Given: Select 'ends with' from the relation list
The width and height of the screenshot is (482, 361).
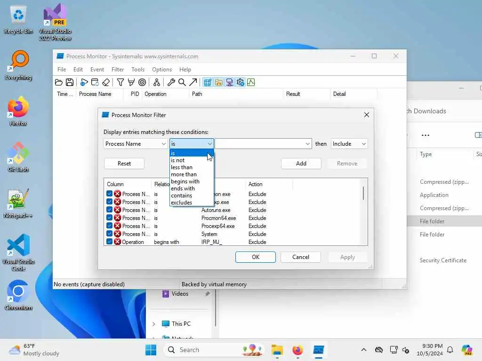Looking at the screenshot, I should click(191, 188).
